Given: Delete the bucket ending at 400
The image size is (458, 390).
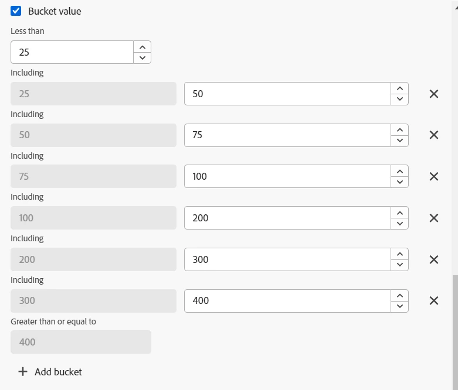Looking at the screenshot, I should (434, 300).
